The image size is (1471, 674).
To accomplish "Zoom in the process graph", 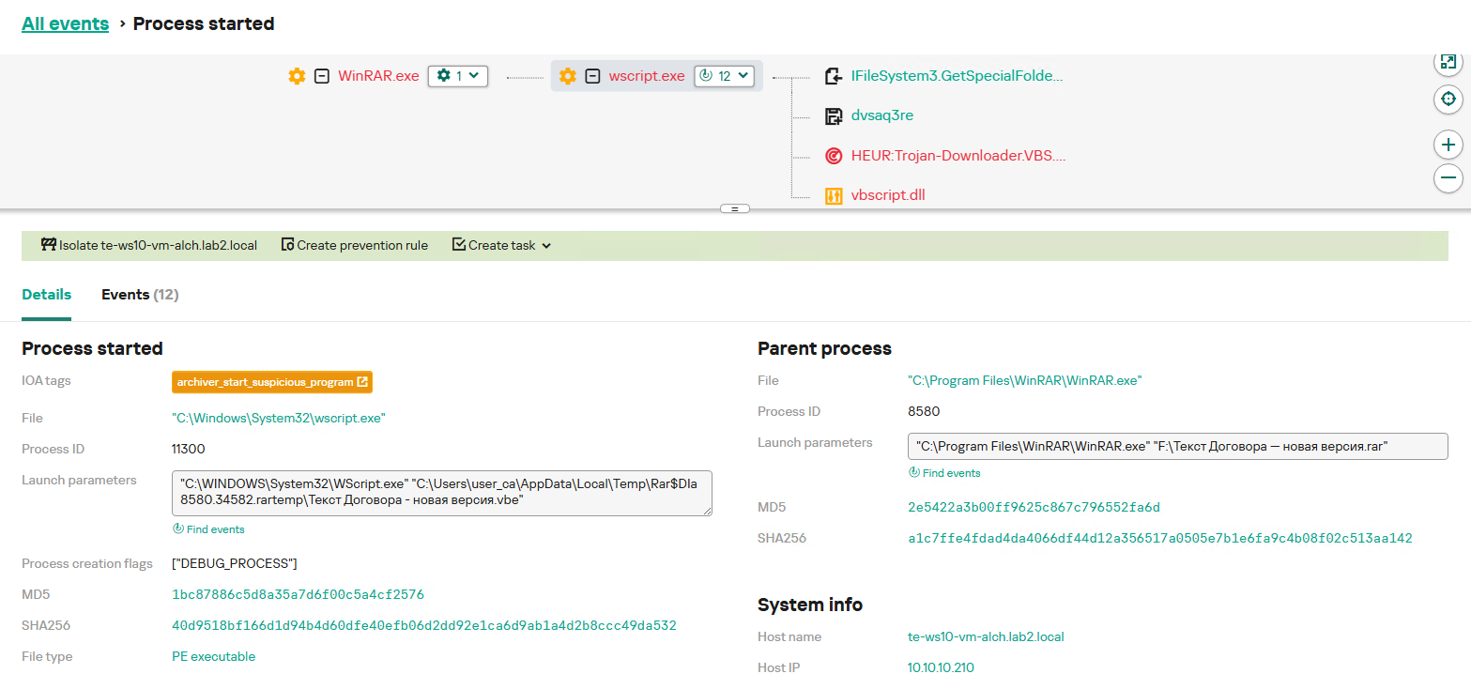I will pyautogui.click(x=1448, y=145).
